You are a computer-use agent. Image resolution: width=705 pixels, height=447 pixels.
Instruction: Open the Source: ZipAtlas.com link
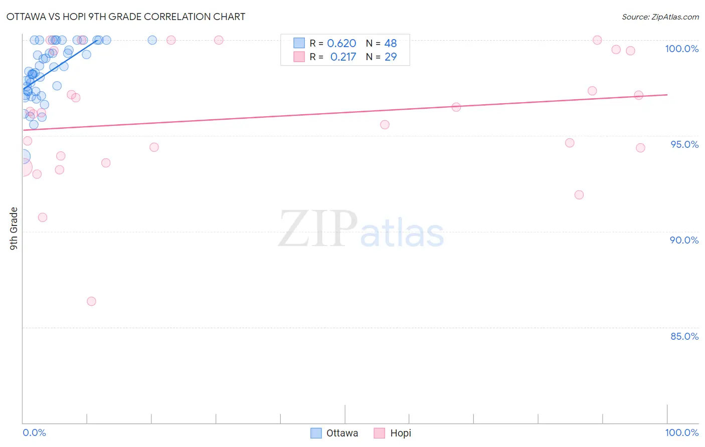660,17
